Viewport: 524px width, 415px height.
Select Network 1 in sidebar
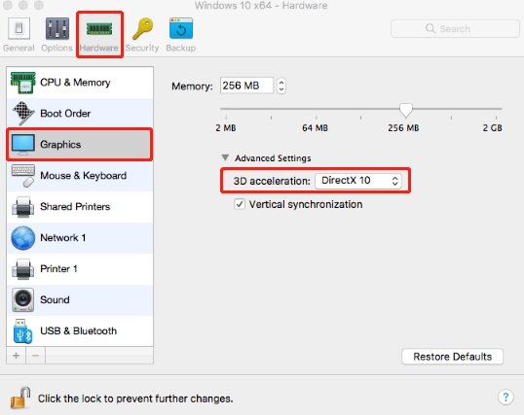[x=80, y=238]
